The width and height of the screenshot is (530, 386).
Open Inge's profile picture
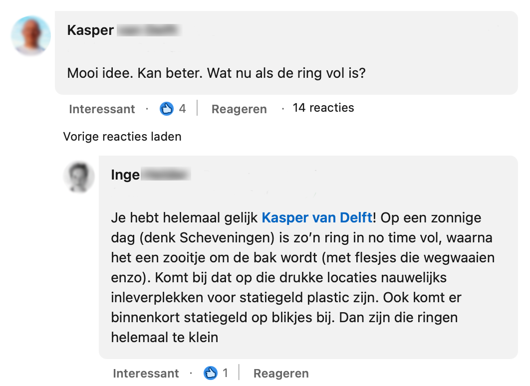(x=79, y=178)
